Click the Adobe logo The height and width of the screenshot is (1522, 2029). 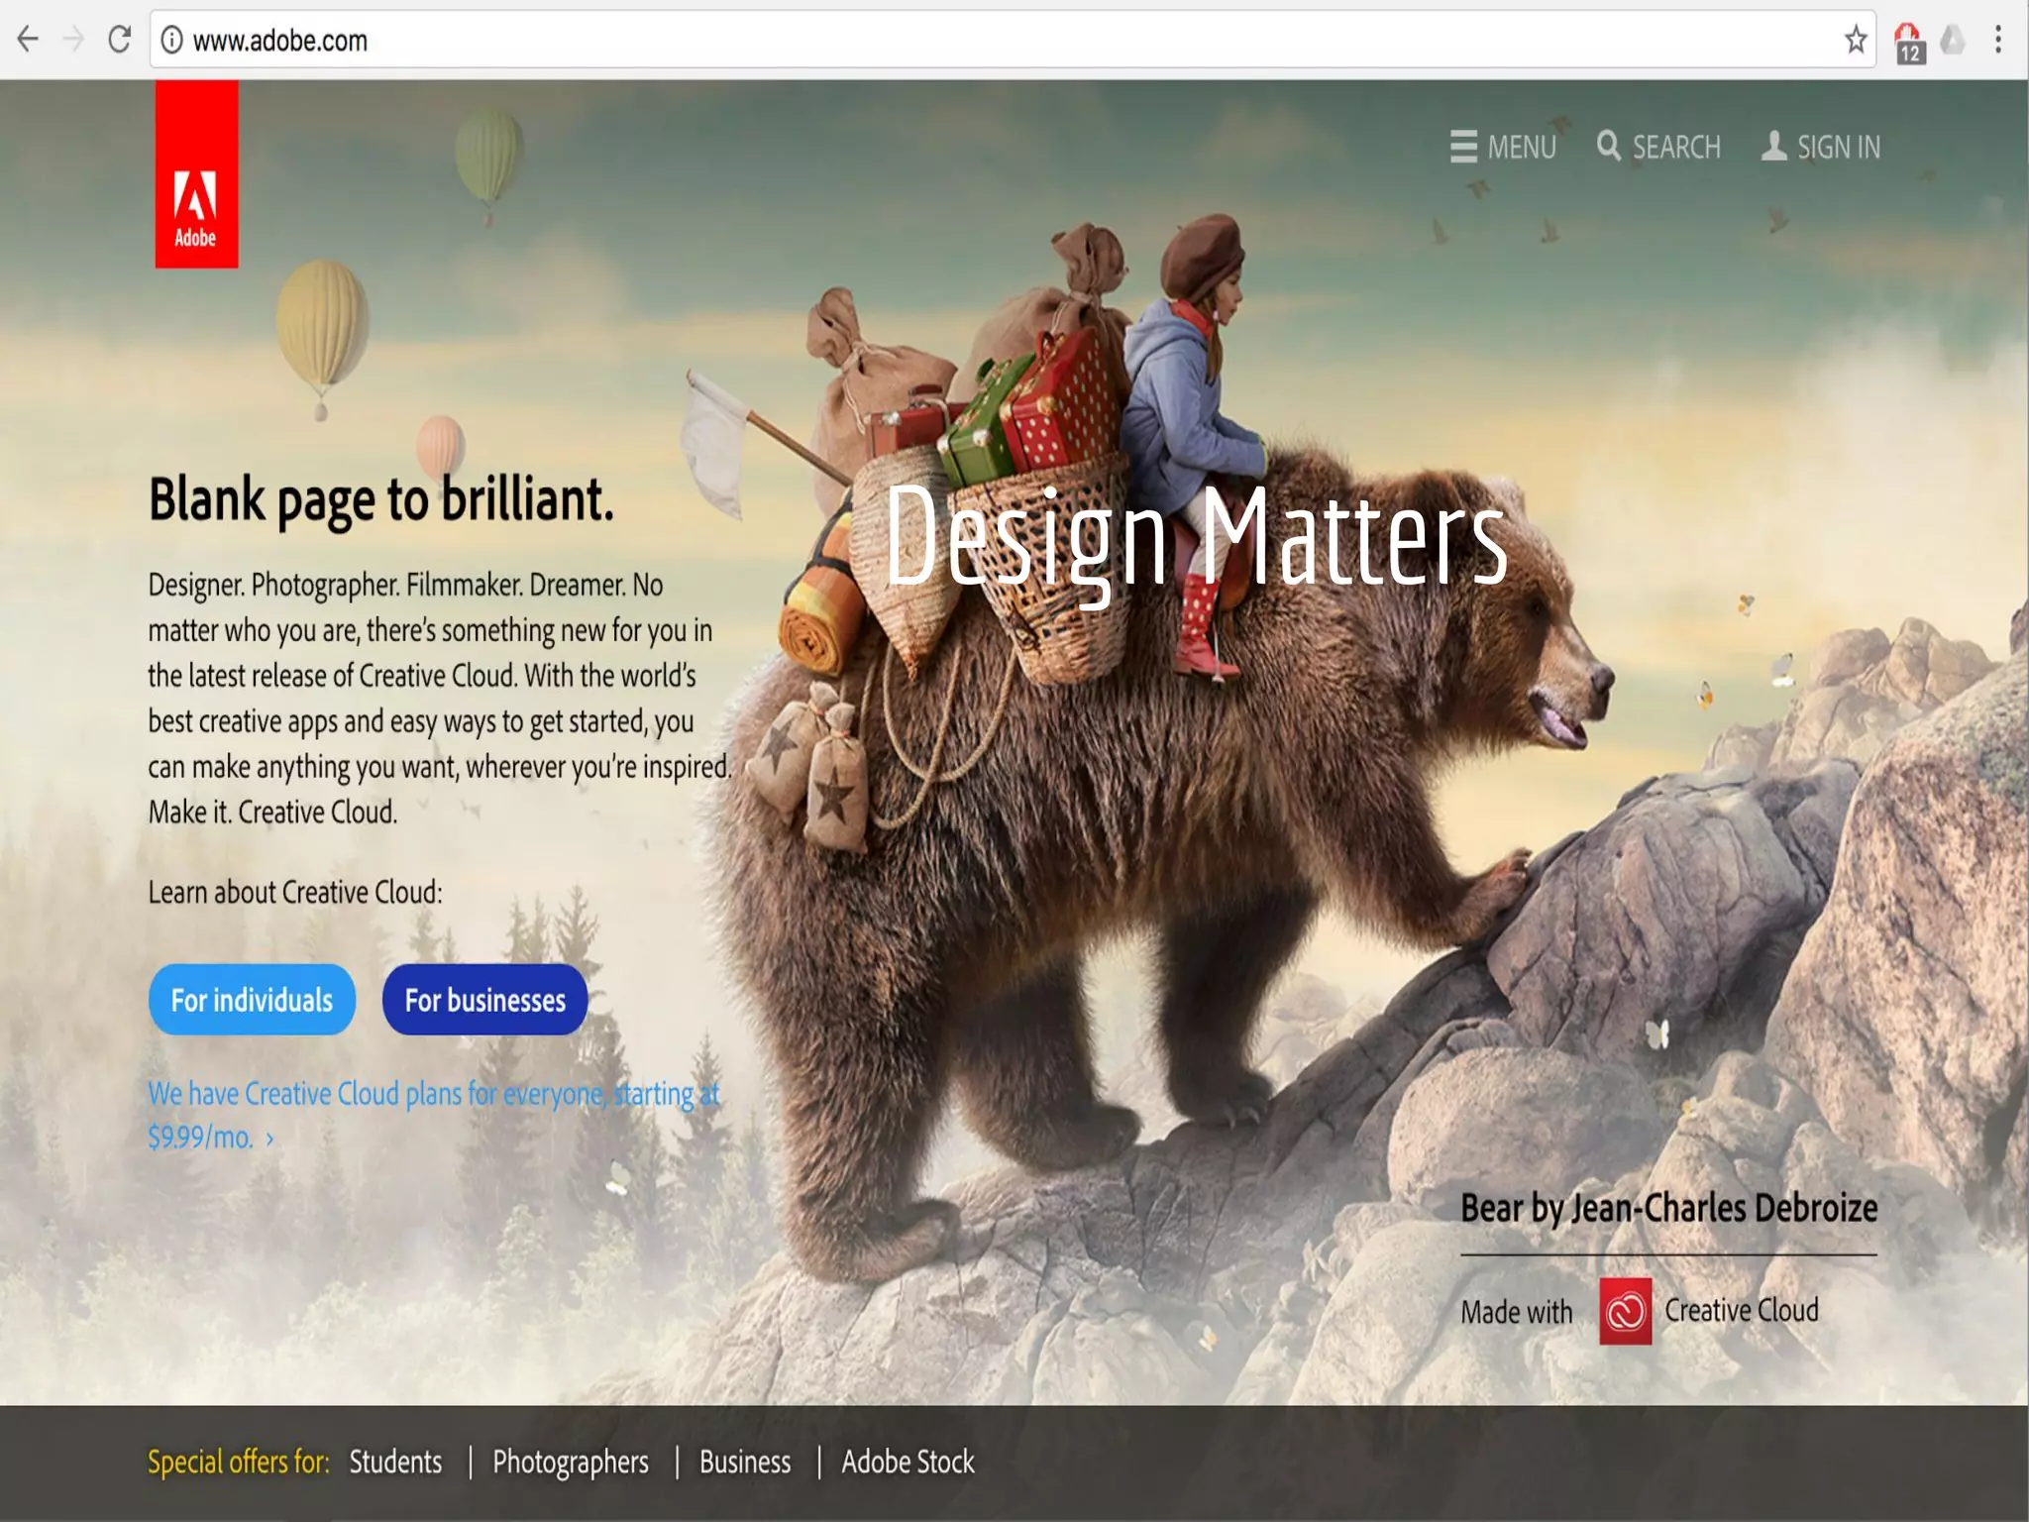196,174
